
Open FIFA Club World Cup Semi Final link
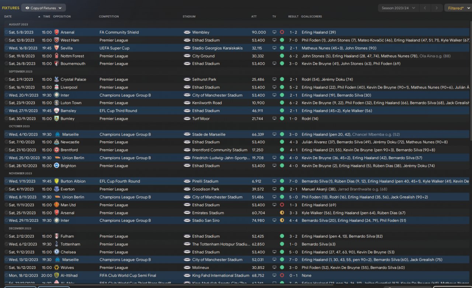[x=128, y=275]
